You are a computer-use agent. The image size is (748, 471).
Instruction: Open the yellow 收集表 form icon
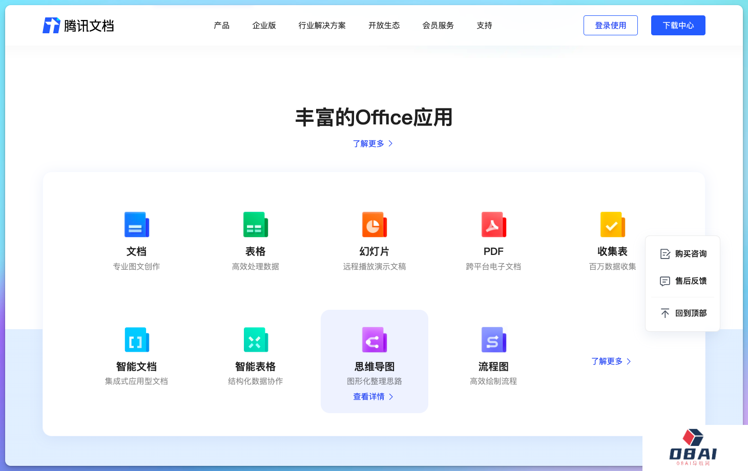click(612, 225)
